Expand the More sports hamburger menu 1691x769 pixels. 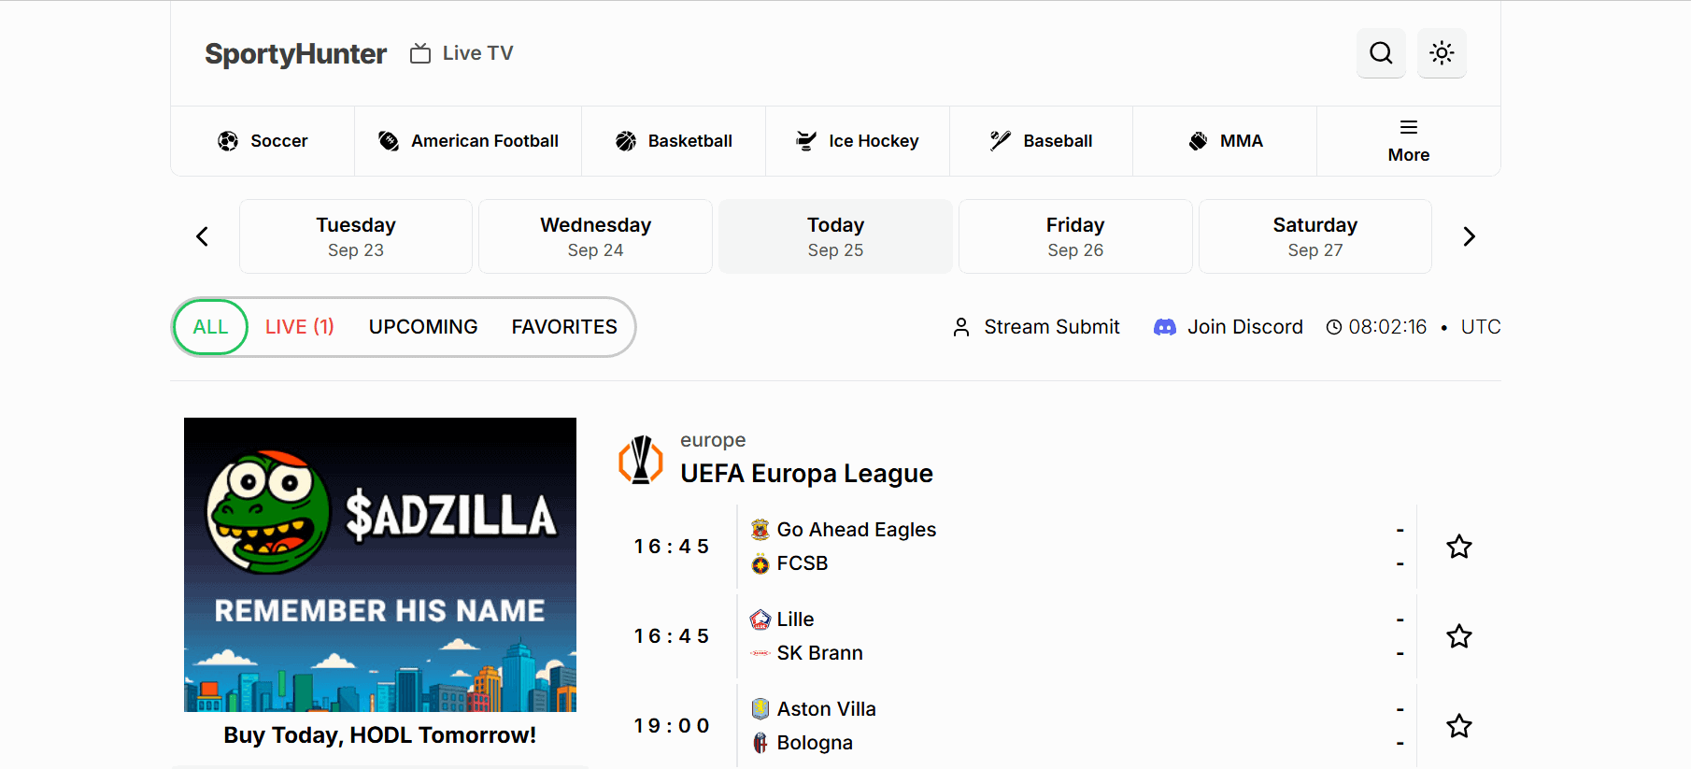click(1408, 128)
